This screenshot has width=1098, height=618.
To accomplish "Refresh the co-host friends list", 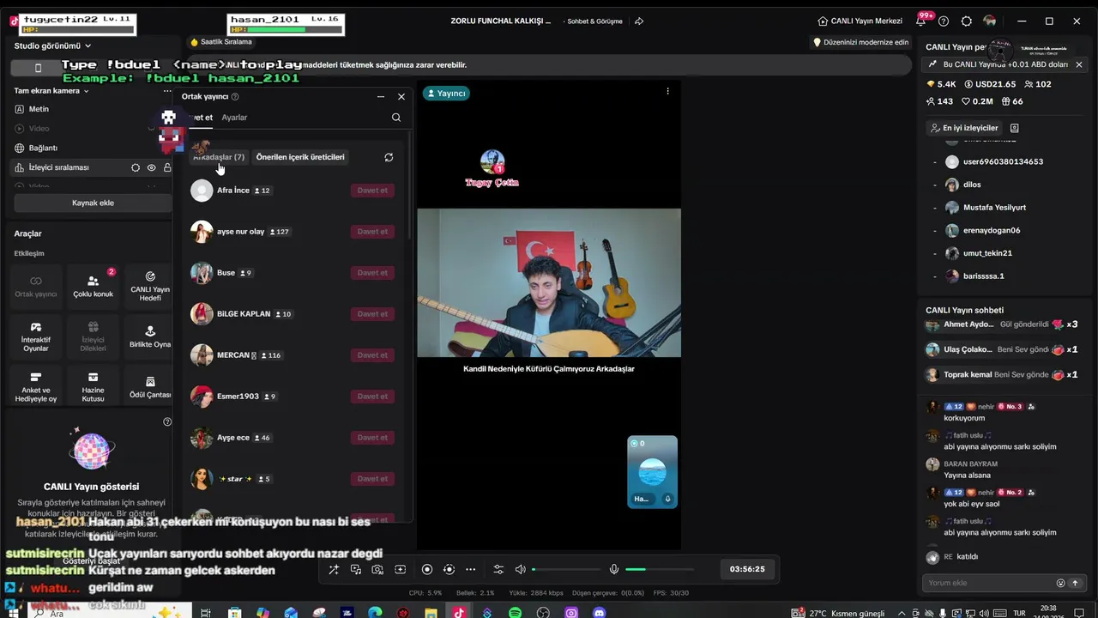I will 389,157.
